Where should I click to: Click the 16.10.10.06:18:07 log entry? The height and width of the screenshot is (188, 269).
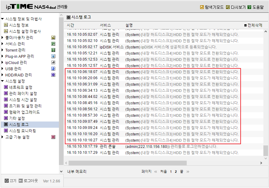[x=164, y=72]
